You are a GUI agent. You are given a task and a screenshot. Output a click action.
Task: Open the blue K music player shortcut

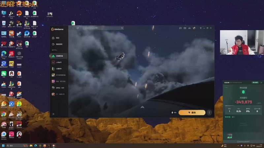pos(12,105)
